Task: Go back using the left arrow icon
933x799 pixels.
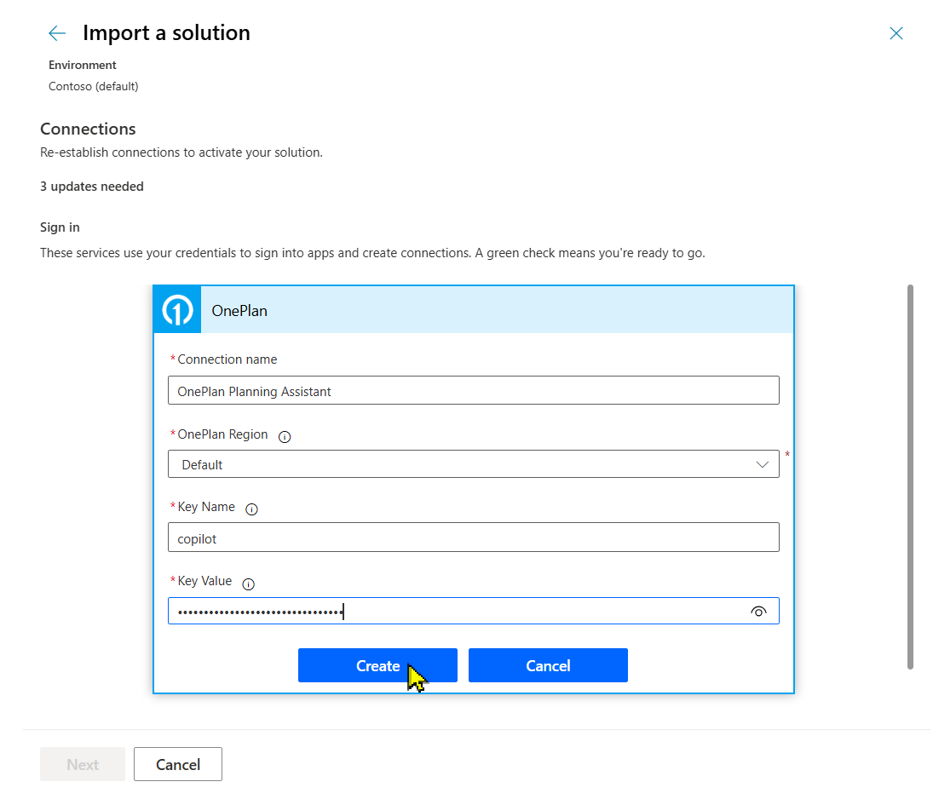Action: pos(57,32)
